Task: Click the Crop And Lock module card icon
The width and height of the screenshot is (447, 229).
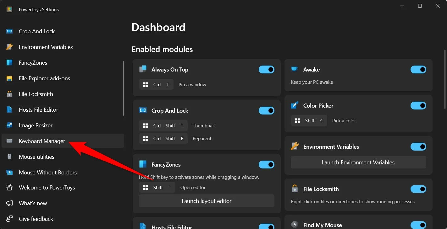Action: (143, 110)
